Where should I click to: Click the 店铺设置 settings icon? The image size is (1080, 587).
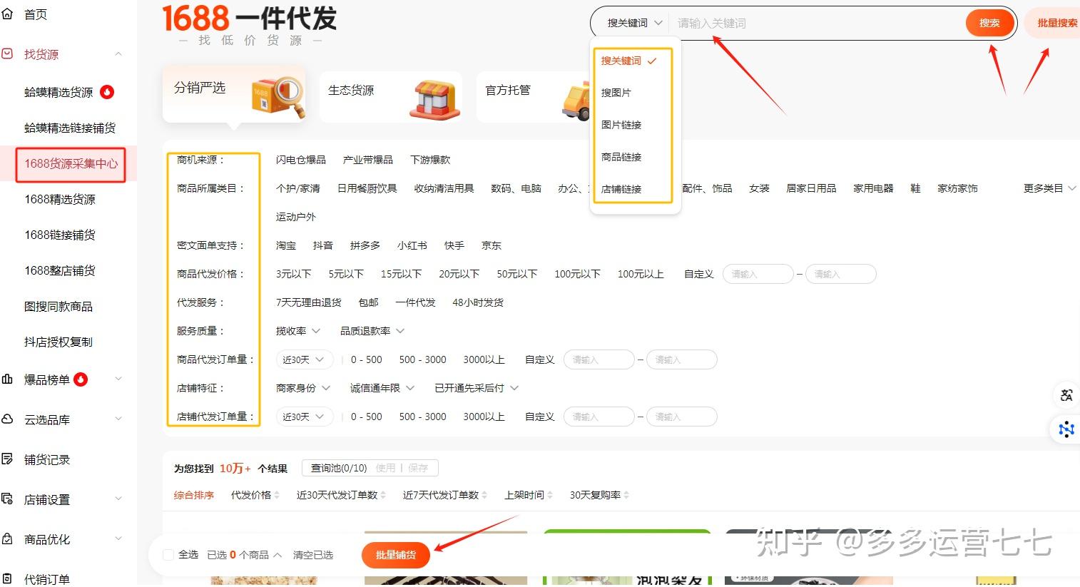[7, 499]
